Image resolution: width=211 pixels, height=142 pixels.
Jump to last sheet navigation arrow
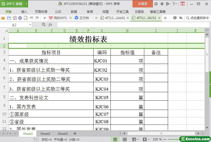[x=16, y=134]
